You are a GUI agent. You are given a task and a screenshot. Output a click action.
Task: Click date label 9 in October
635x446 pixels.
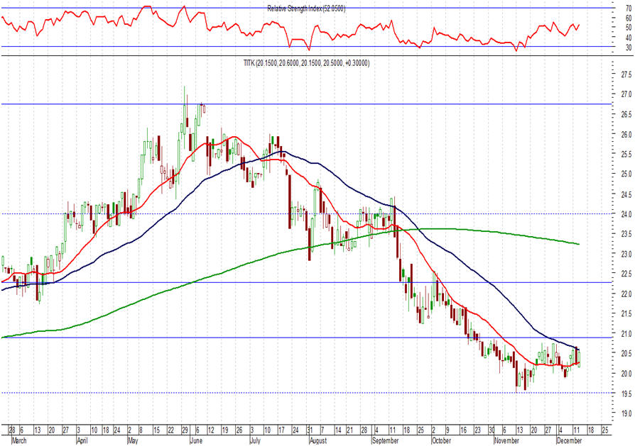(x=447, y=430)
